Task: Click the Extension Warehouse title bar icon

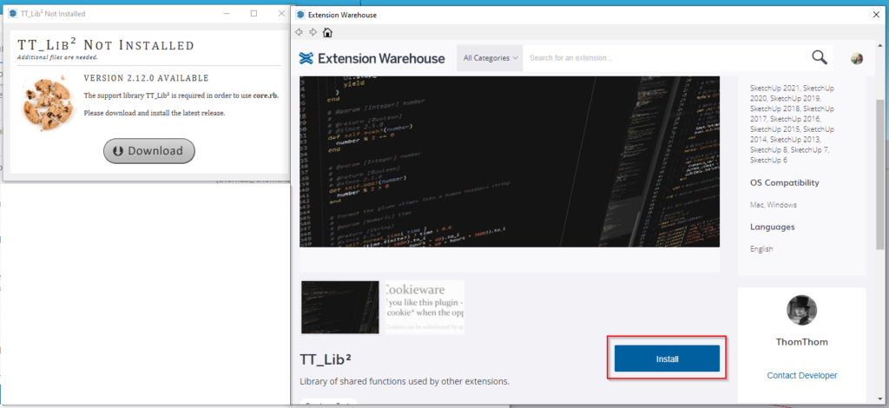Action: [300, 15]
